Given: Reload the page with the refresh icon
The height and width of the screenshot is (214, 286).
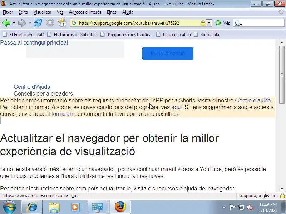Looking at the screenshot, I should coord(38,23).
